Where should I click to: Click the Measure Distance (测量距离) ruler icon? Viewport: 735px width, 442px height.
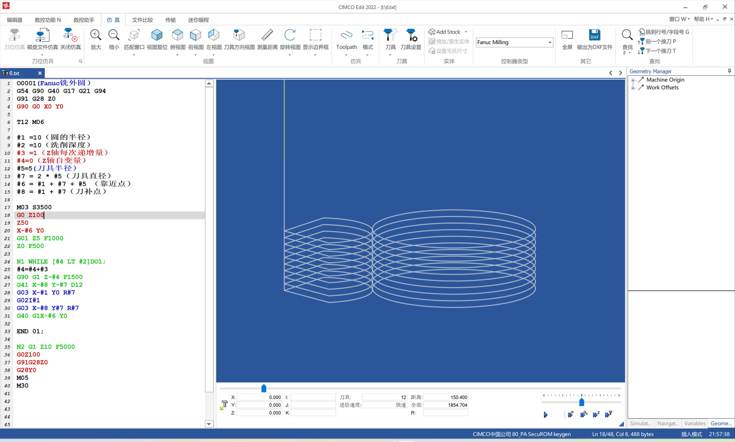[x=267, y=35]
